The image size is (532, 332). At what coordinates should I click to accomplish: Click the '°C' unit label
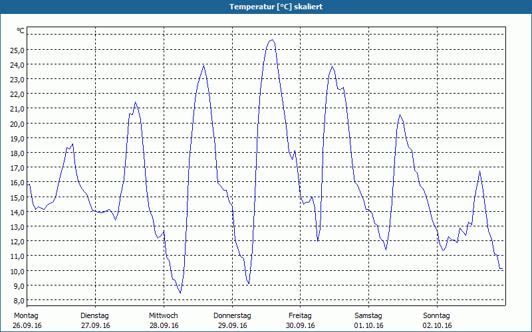pos(21,31)
